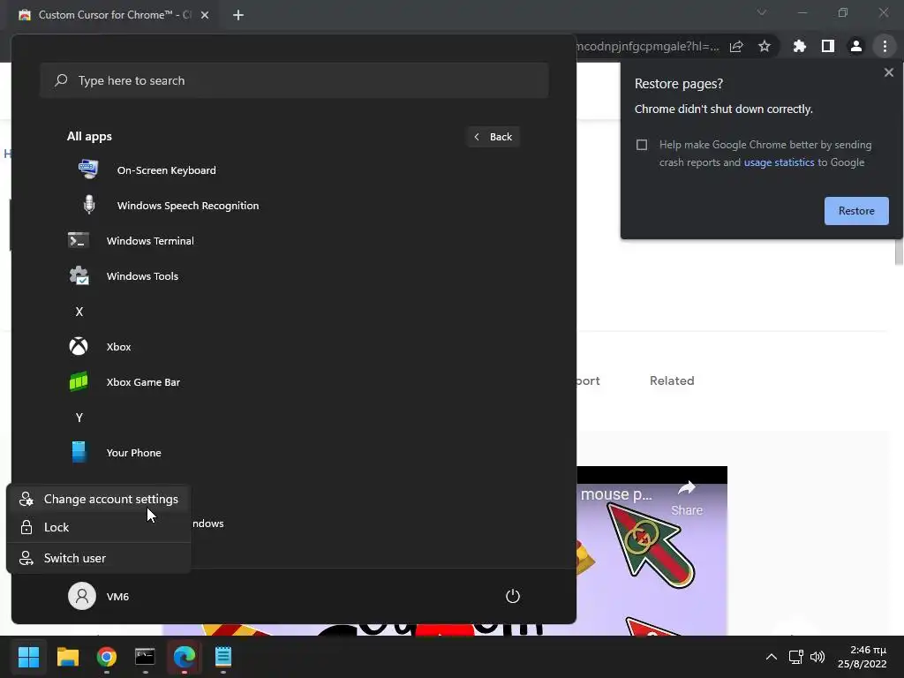
Task: Open On-Screen Keyboard app icon
Action: 88,169
